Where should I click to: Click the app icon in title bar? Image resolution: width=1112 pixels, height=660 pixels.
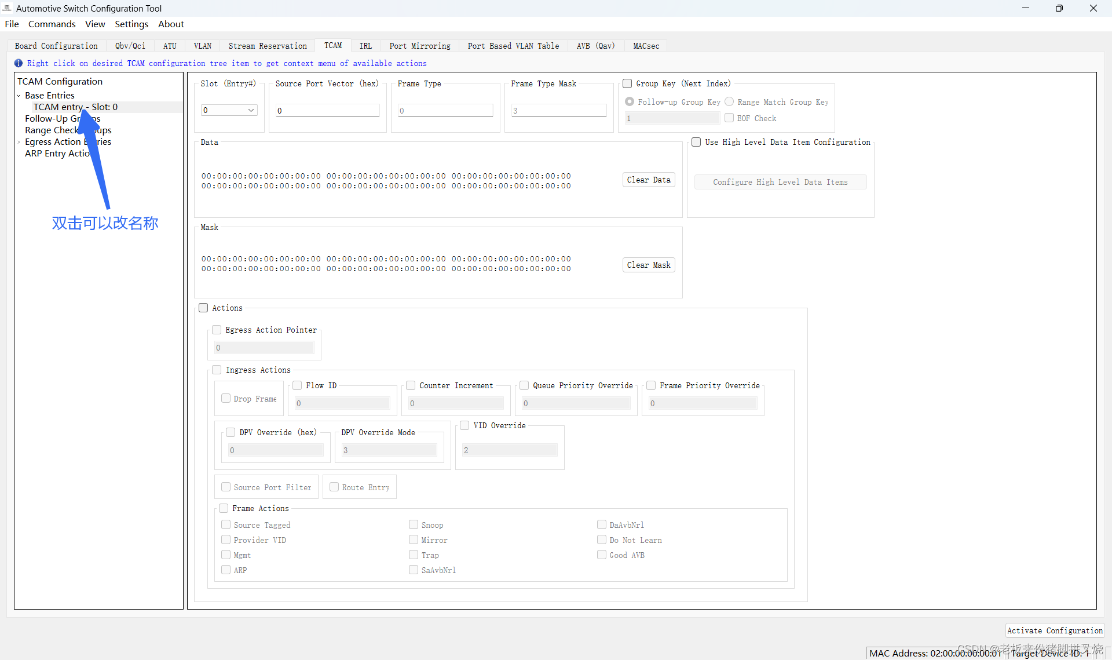[7, 8]
